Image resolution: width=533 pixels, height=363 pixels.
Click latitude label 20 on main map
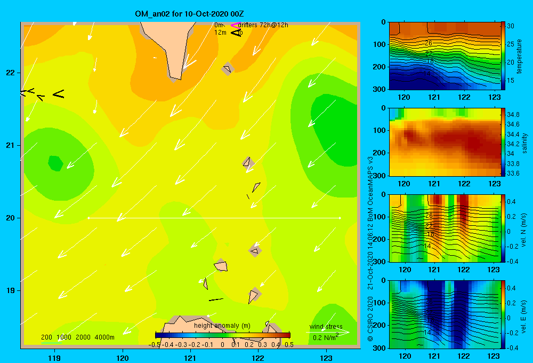[11, 218]
